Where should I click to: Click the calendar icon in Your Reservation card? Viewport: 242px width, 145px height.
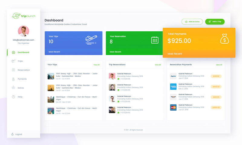point(155,40)
